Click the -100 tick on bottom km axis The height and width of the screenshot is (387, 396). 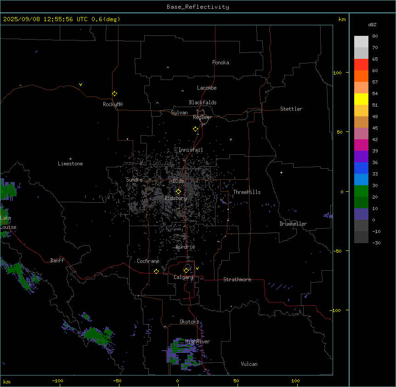point(57,381)
